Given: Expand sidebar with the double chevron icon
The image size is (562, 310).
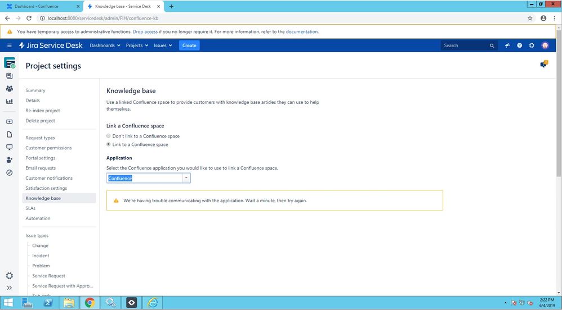Looking at the screenshot, I should pos(10,288).
